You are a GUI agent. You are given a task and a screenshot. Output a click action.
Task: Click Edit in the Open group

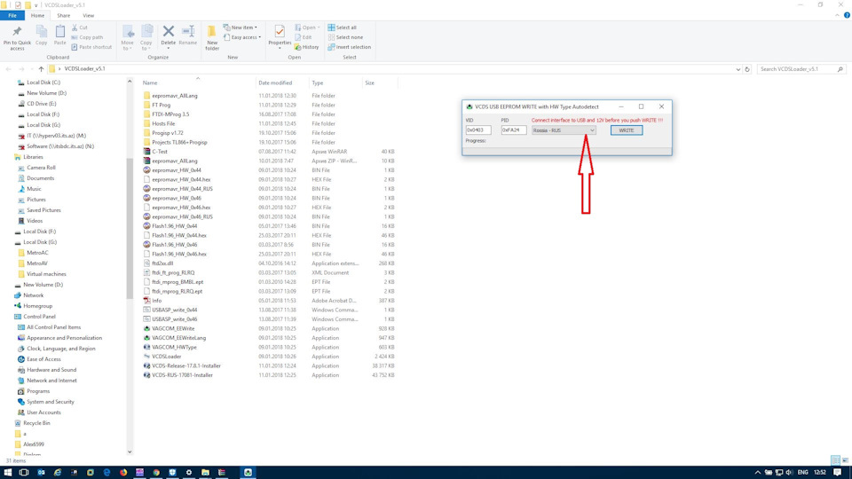(x=304, y=37)
